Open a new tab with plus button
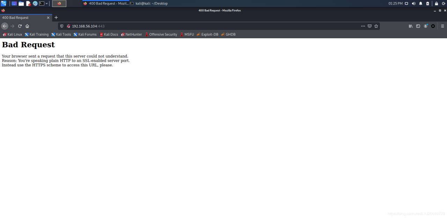447x218 pixels. 56,17
